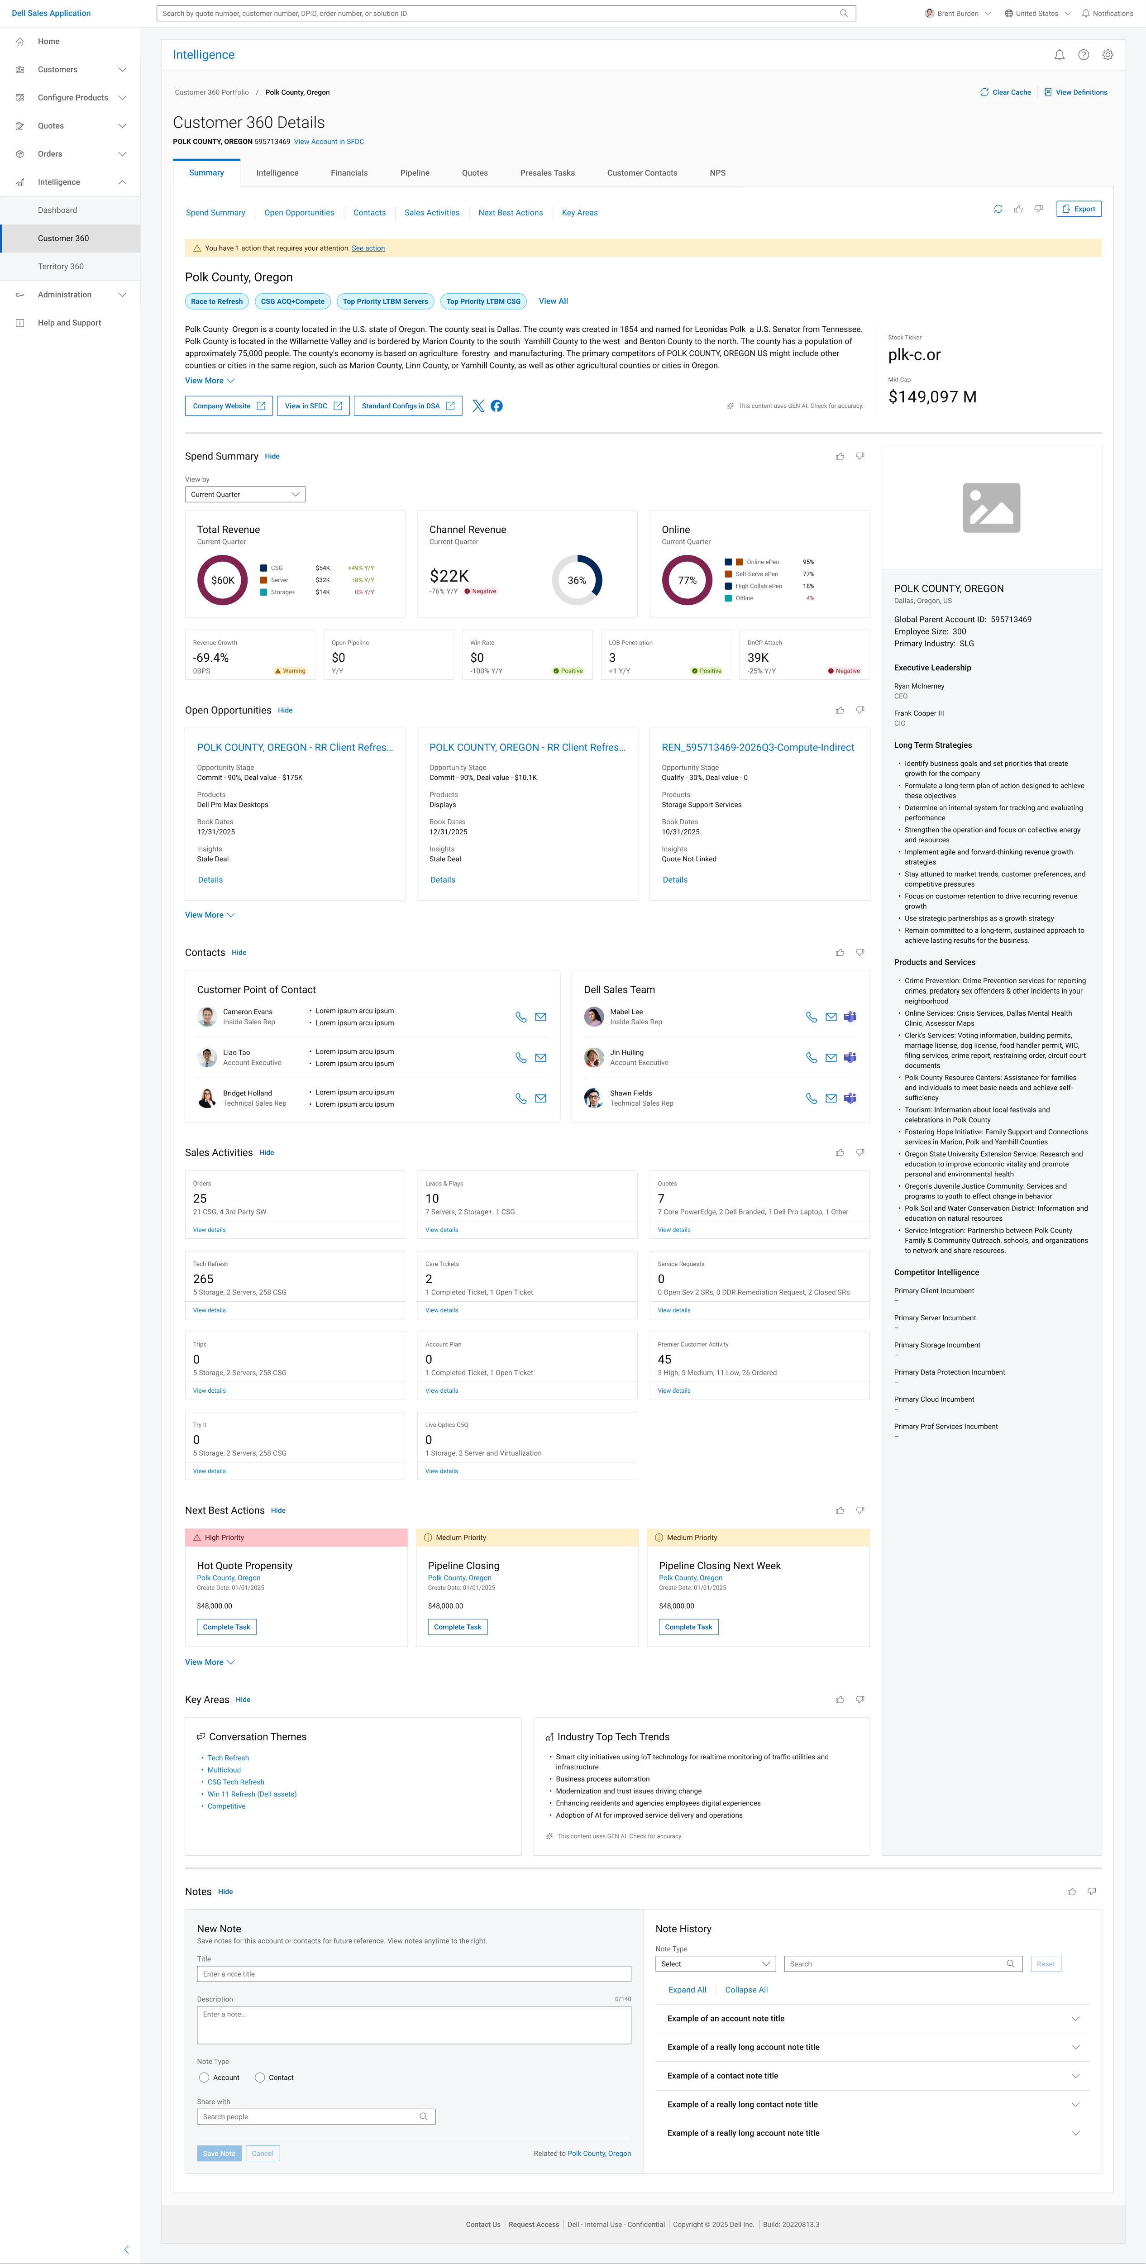Click the Online 77% donut chart
This screenshot has height=2264, width=1146.
687,580
